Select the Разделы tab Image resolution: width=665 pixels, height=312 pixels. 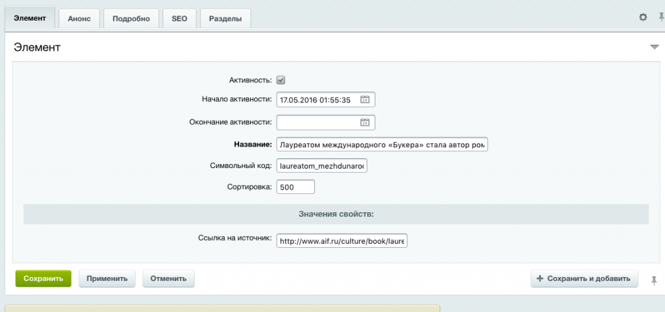click(225, 19)
